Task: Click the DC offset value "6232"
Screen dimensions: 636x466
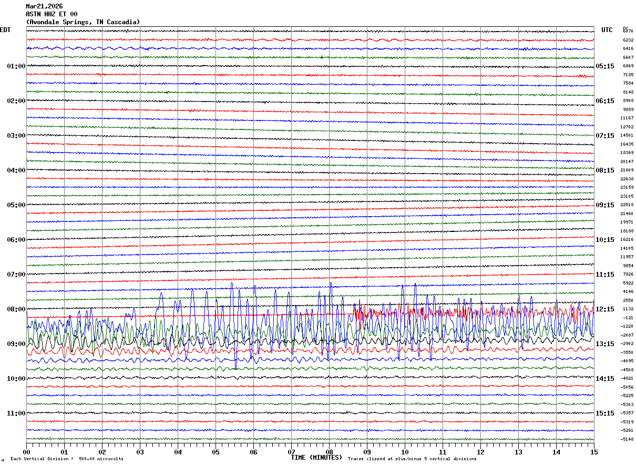Action: [x=628, y=40]
